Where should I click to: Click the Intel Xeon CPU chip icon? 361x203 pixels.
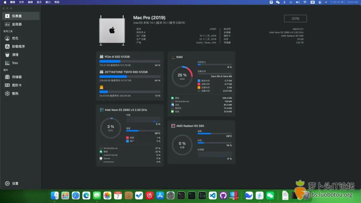click(102, 110)
